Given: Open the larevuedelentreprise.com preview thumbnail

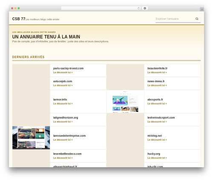Looking at the screenshot, I should [31, 138].
